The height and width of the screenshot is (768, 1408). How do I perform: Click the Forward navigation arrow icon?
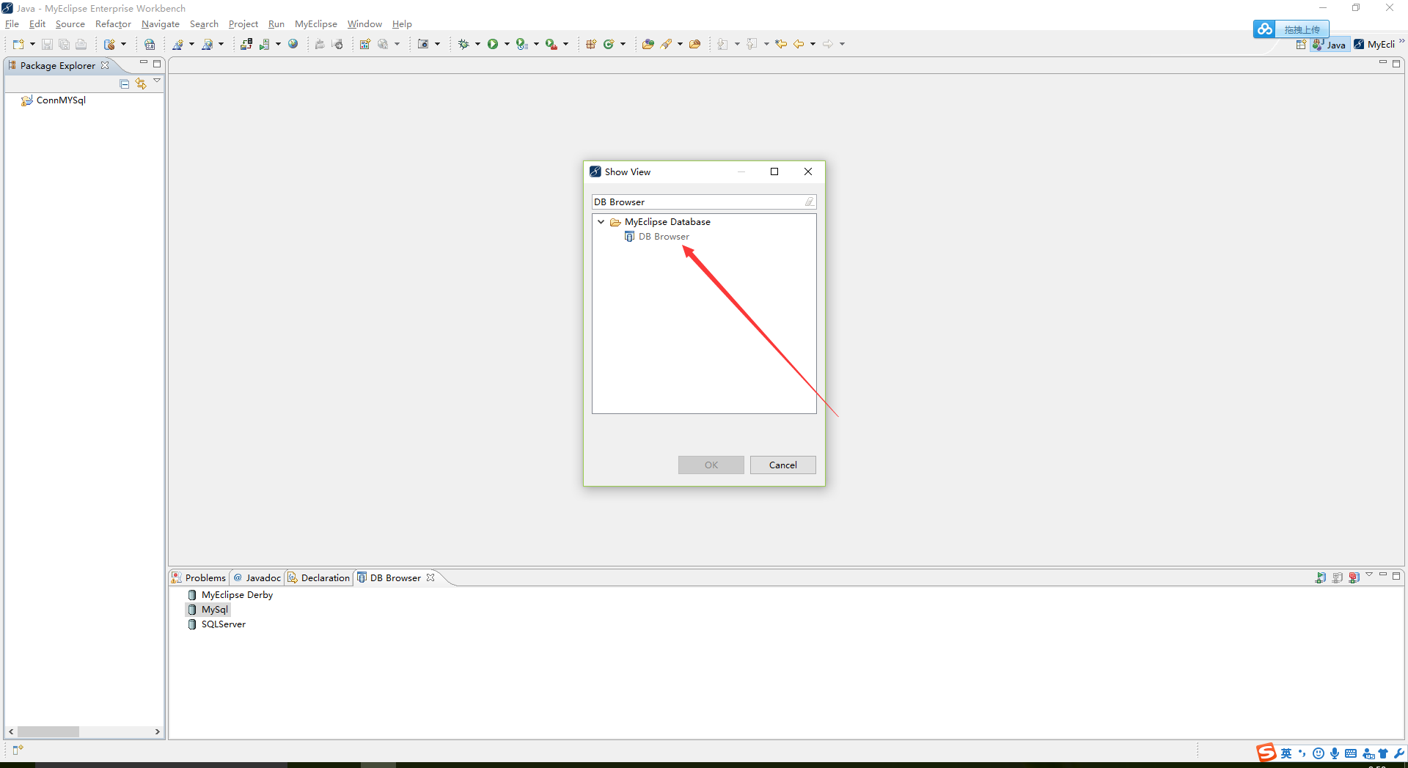[827, 44]
